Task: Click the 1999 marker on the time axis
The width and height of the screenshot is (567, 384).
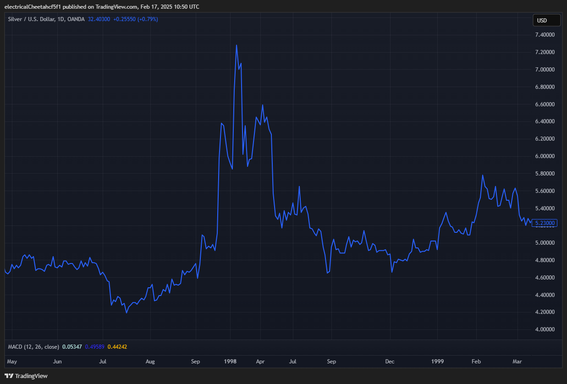Action: click(x=437, y=362)
